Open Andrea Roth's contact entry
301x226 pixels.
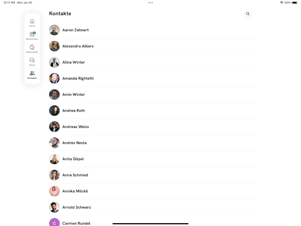coord(152,110)
